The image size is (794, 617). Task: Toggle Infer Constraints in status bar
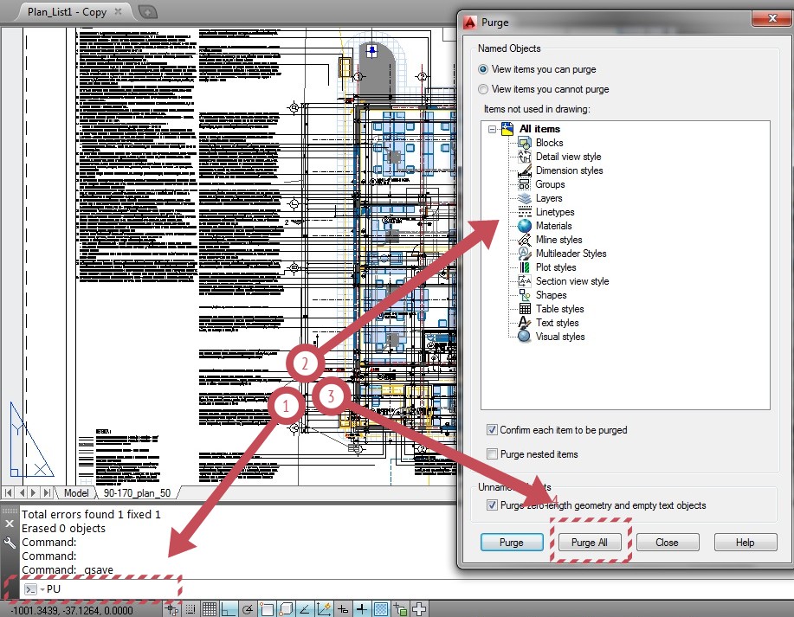click(171, 609)
